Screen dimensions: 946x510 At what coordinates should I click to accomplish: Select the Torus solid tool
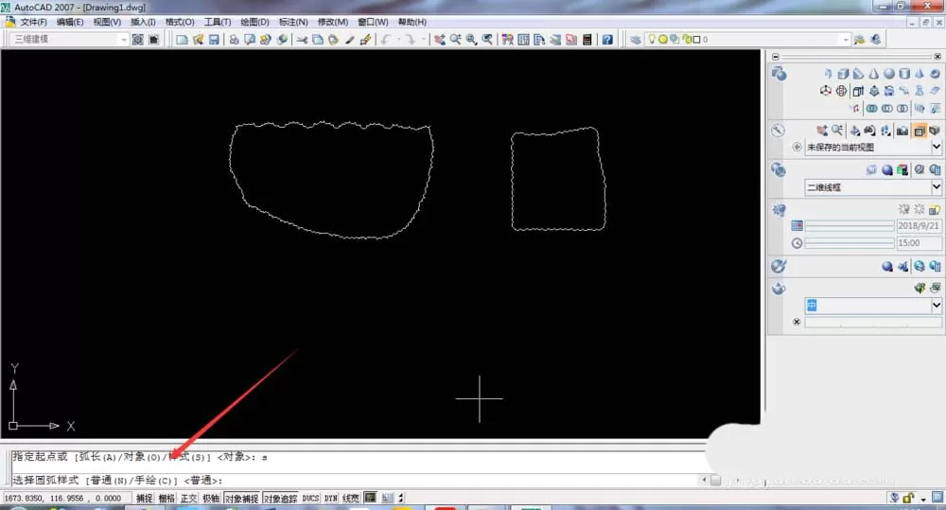(935, 74)
